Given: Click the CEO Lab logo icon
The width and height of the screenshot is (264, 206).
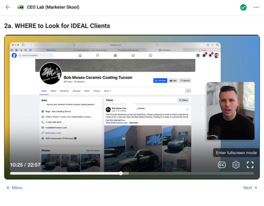Looking at the screenshot, I should click(21, 7).
